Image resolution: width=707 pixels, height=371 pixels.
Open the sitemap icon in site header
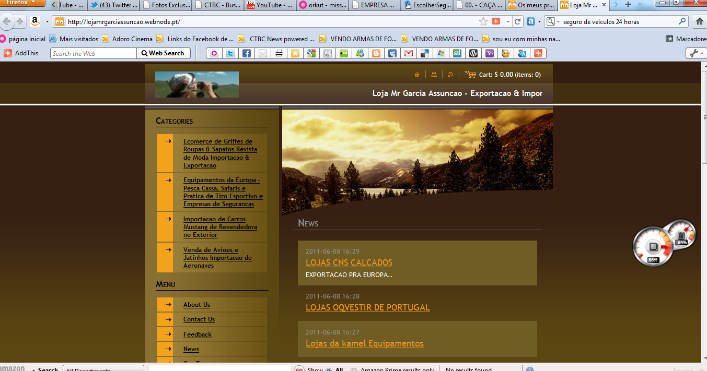pos(434,75)
